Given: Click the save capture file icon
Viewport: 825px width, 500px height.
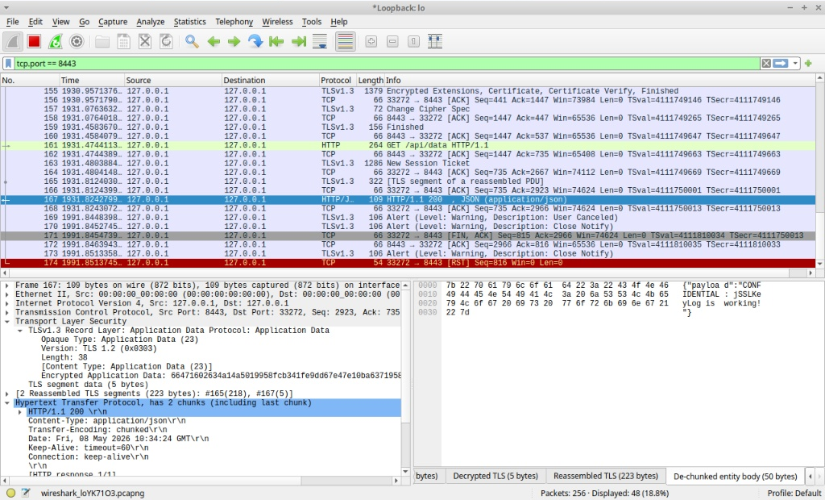Looking at the screenshot, I should [x=123, y=42].
